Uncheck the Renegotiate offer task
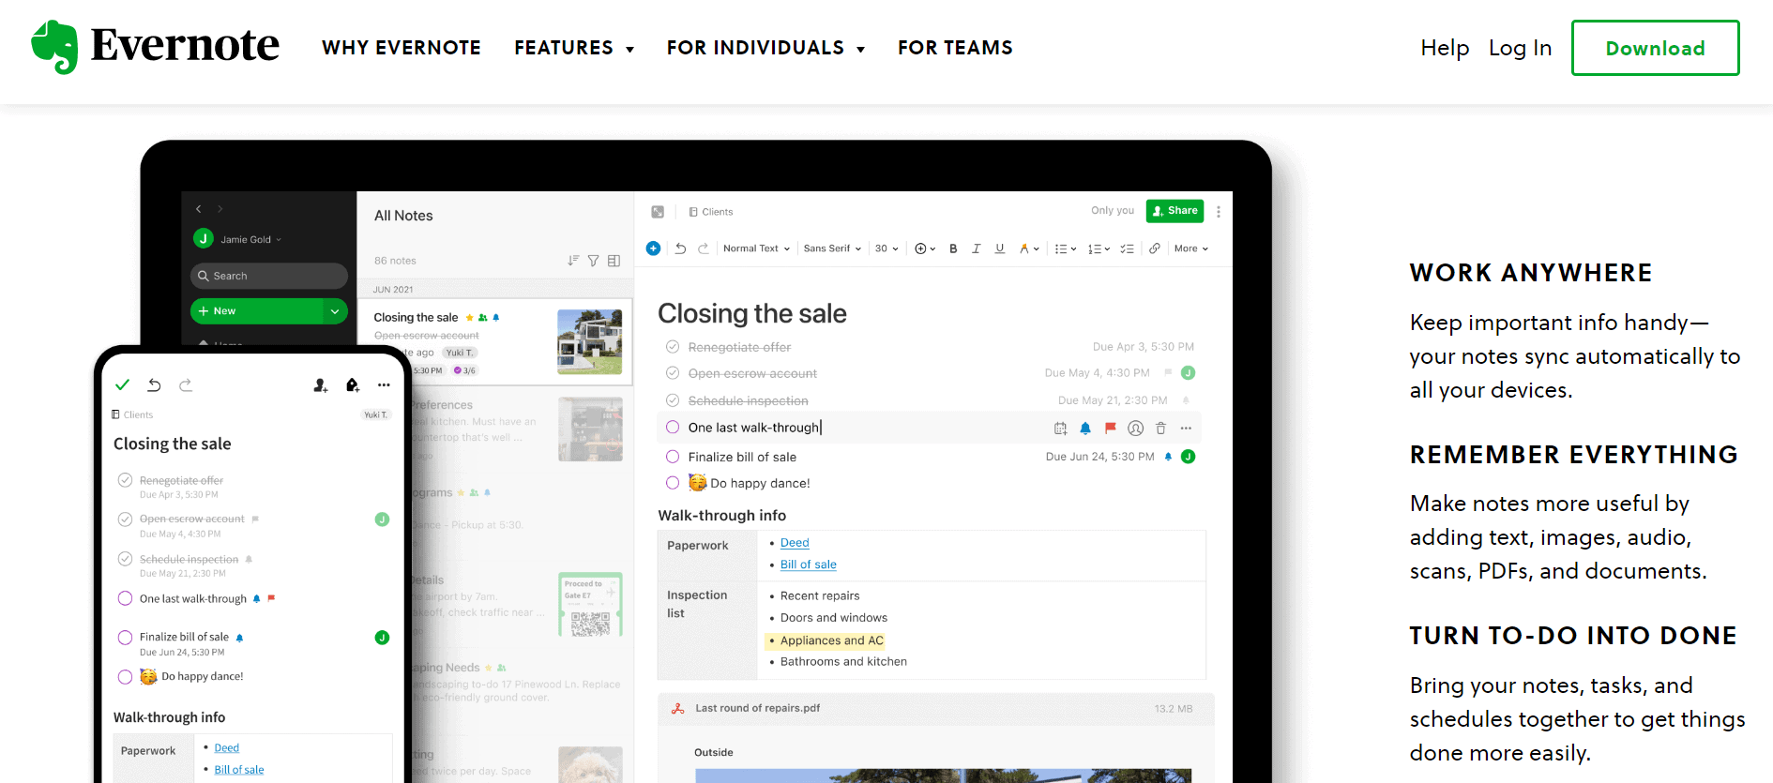 [x=673, y=347]
